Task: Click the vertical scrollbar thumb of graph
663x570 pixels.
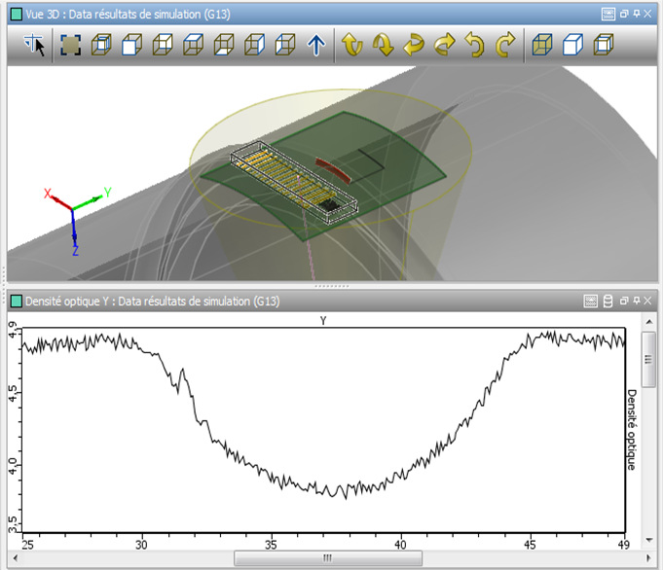Action: pyautogui.click(x=648, y=359)
